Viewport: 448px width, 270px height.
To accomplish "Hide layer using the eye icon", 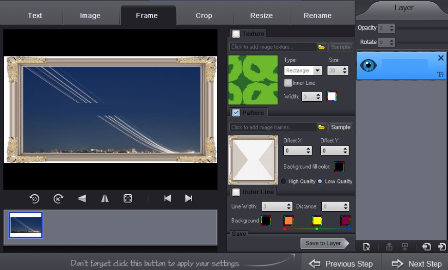I will click(368, 66).
